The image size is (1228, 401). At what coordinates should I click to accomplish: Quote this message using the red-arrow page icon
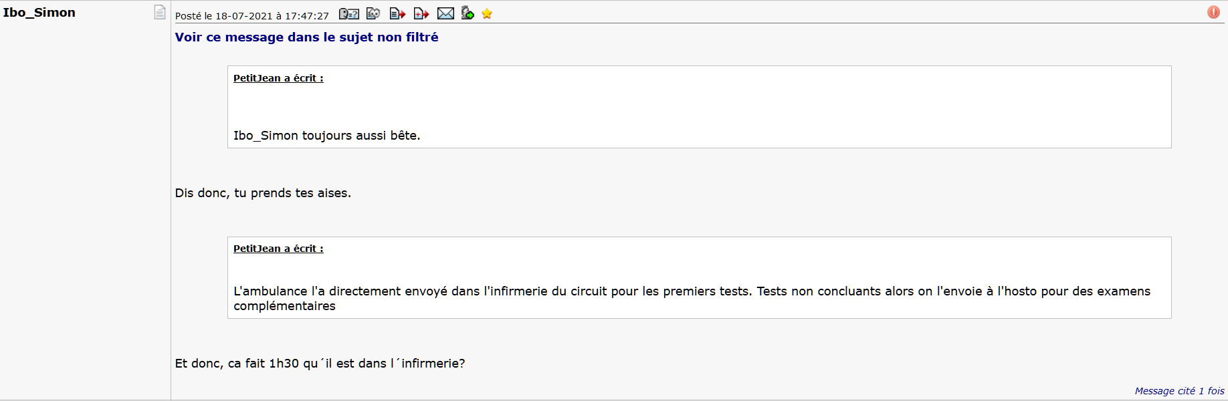pos(397,13)
